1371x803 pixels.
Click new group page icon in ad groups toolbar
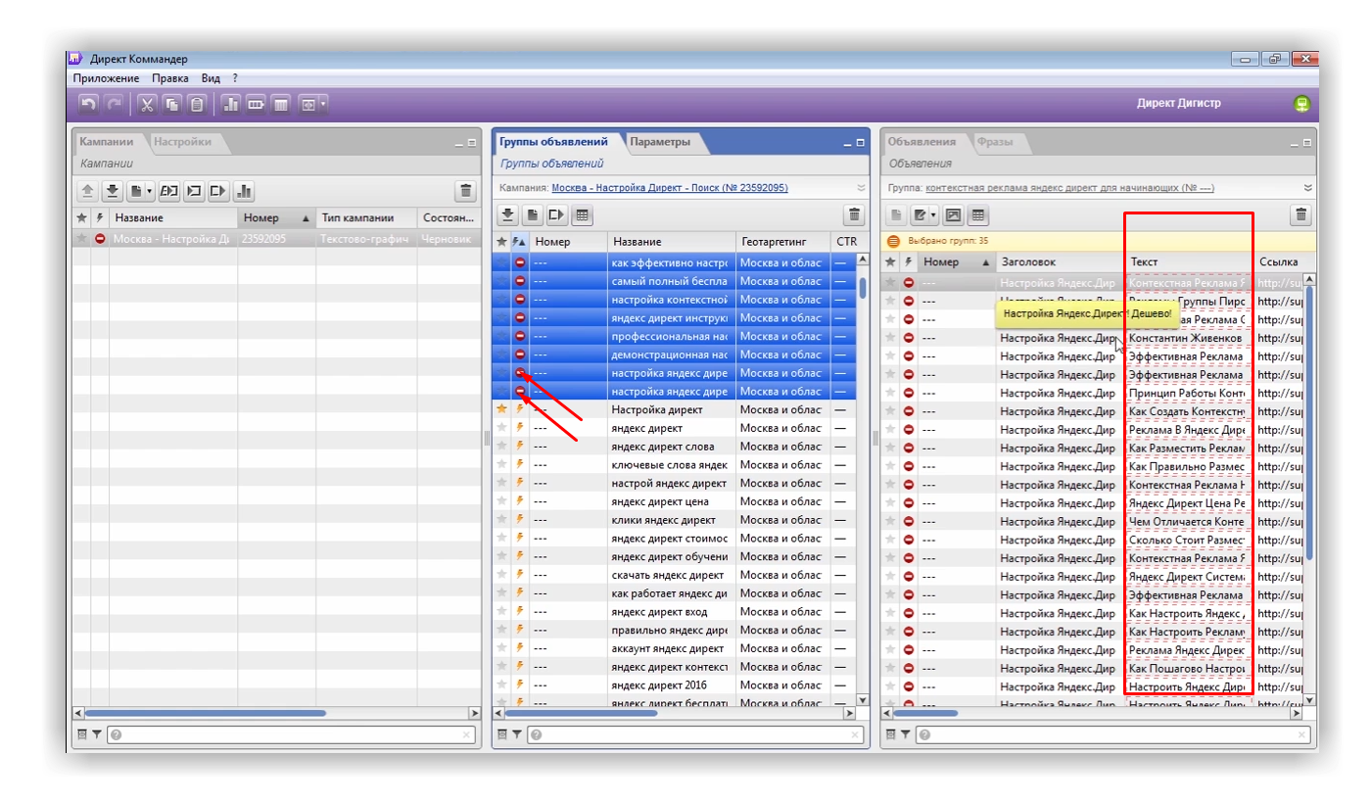(x=533, y=214)
